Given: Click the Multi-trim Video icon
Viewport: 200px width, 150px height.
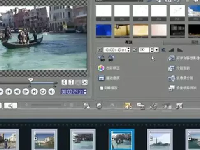Looking at the screenshot, I should (x=172, y=88).
